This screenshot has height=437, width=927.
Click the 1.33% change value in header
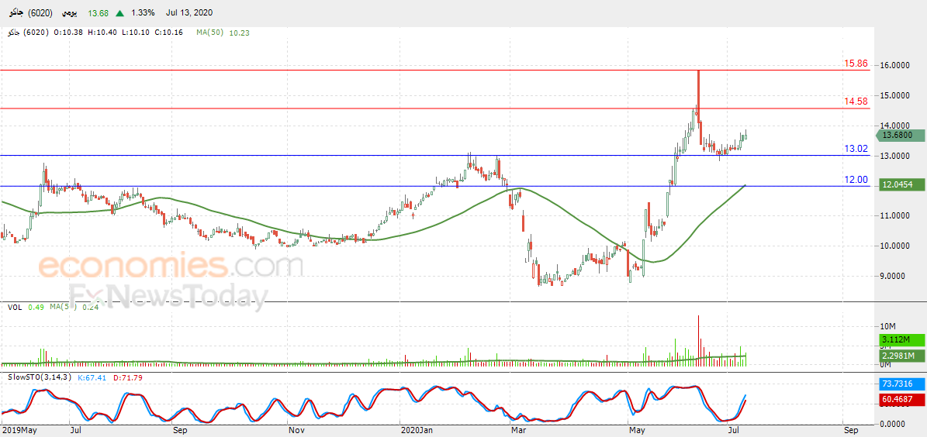coord(143,12)
